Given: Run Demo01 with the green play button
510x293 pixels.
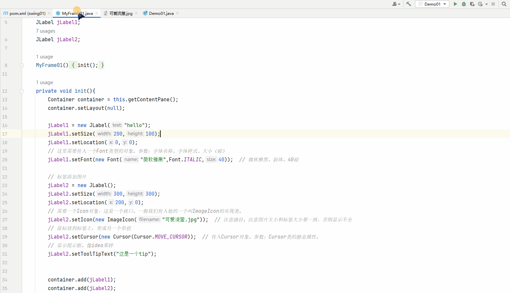Looking at the screenshot, I should pyautogui.click(x=455, y=4).
